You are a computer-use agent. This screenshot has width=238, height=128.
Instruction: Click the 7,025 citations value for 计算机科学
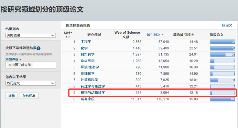(x=165, y=80)
